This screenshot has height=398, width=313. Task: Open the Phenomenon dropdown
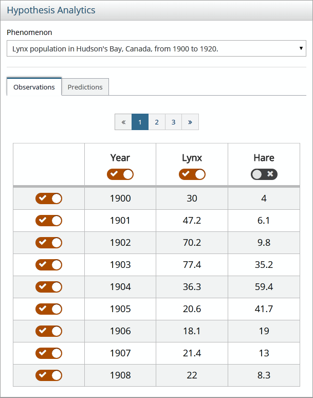click(x=156, y=49)
